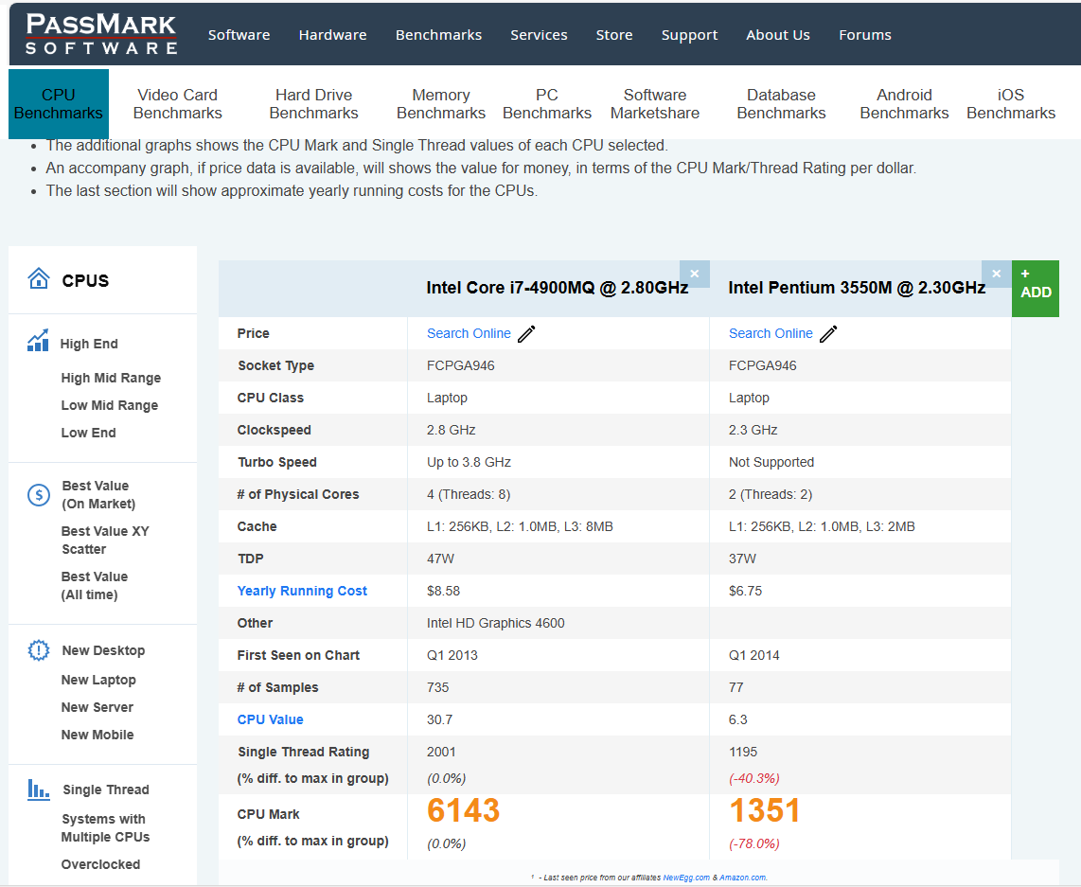This screenshot has height=887, width=1081.
Task: Open High Mid Range CPU list
Action: [111, 378]
